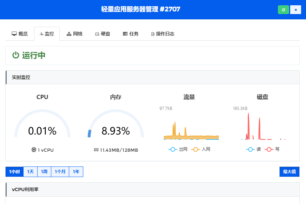Go to the 任务 tasks tab
The height and width of the screenshot is (203, 306).
(x=131, y=34)
